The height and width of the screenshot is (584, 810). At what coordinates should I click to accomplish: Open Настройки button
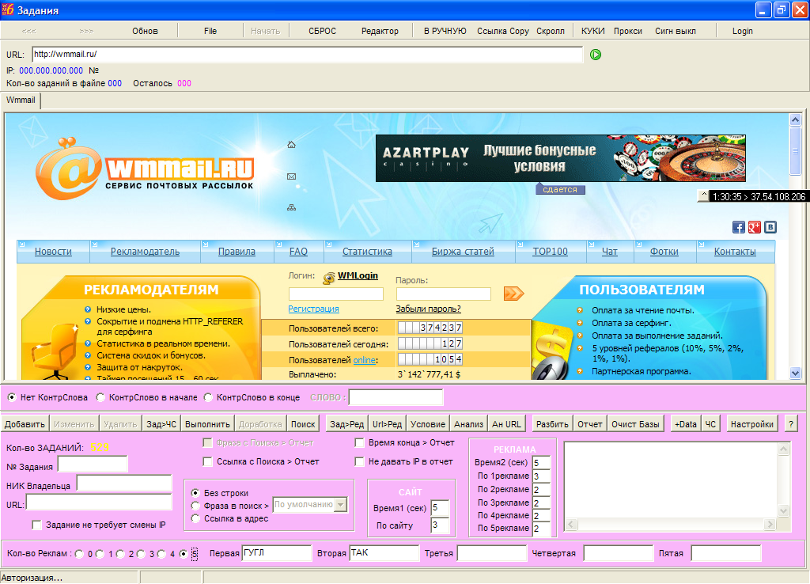751,424
